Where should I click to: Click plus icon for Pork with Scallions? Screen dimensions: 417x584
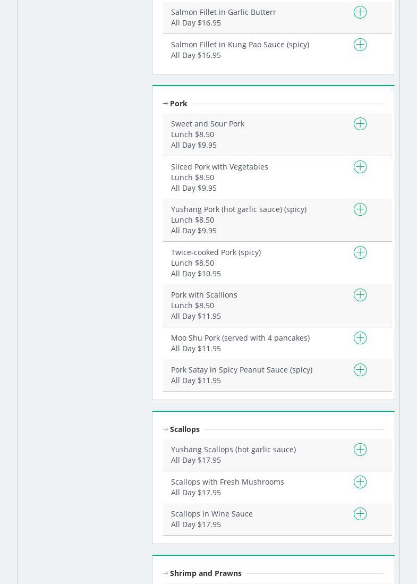[x=360, y=295]
